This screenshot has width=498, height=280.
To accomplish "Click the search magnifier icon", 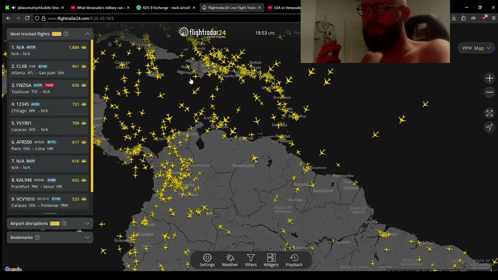I will click(x=289, y=33).
